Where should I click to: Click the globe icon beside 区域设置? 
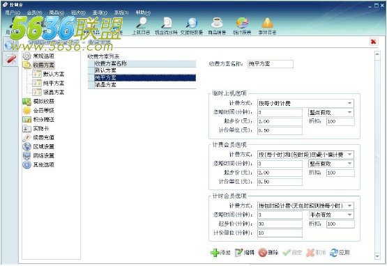[x=26, y=146]
